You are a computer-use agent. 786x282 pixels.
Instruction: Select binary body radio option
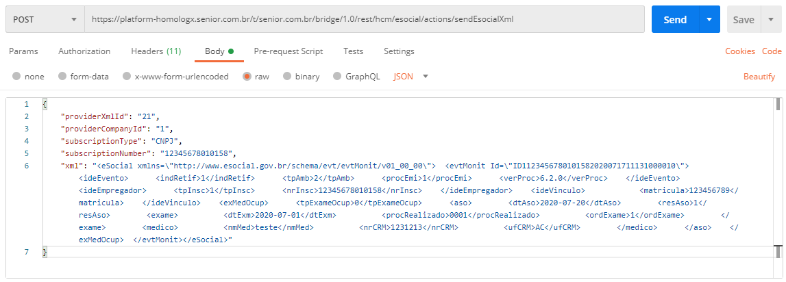pyautogui.click(x=288, y=77)
